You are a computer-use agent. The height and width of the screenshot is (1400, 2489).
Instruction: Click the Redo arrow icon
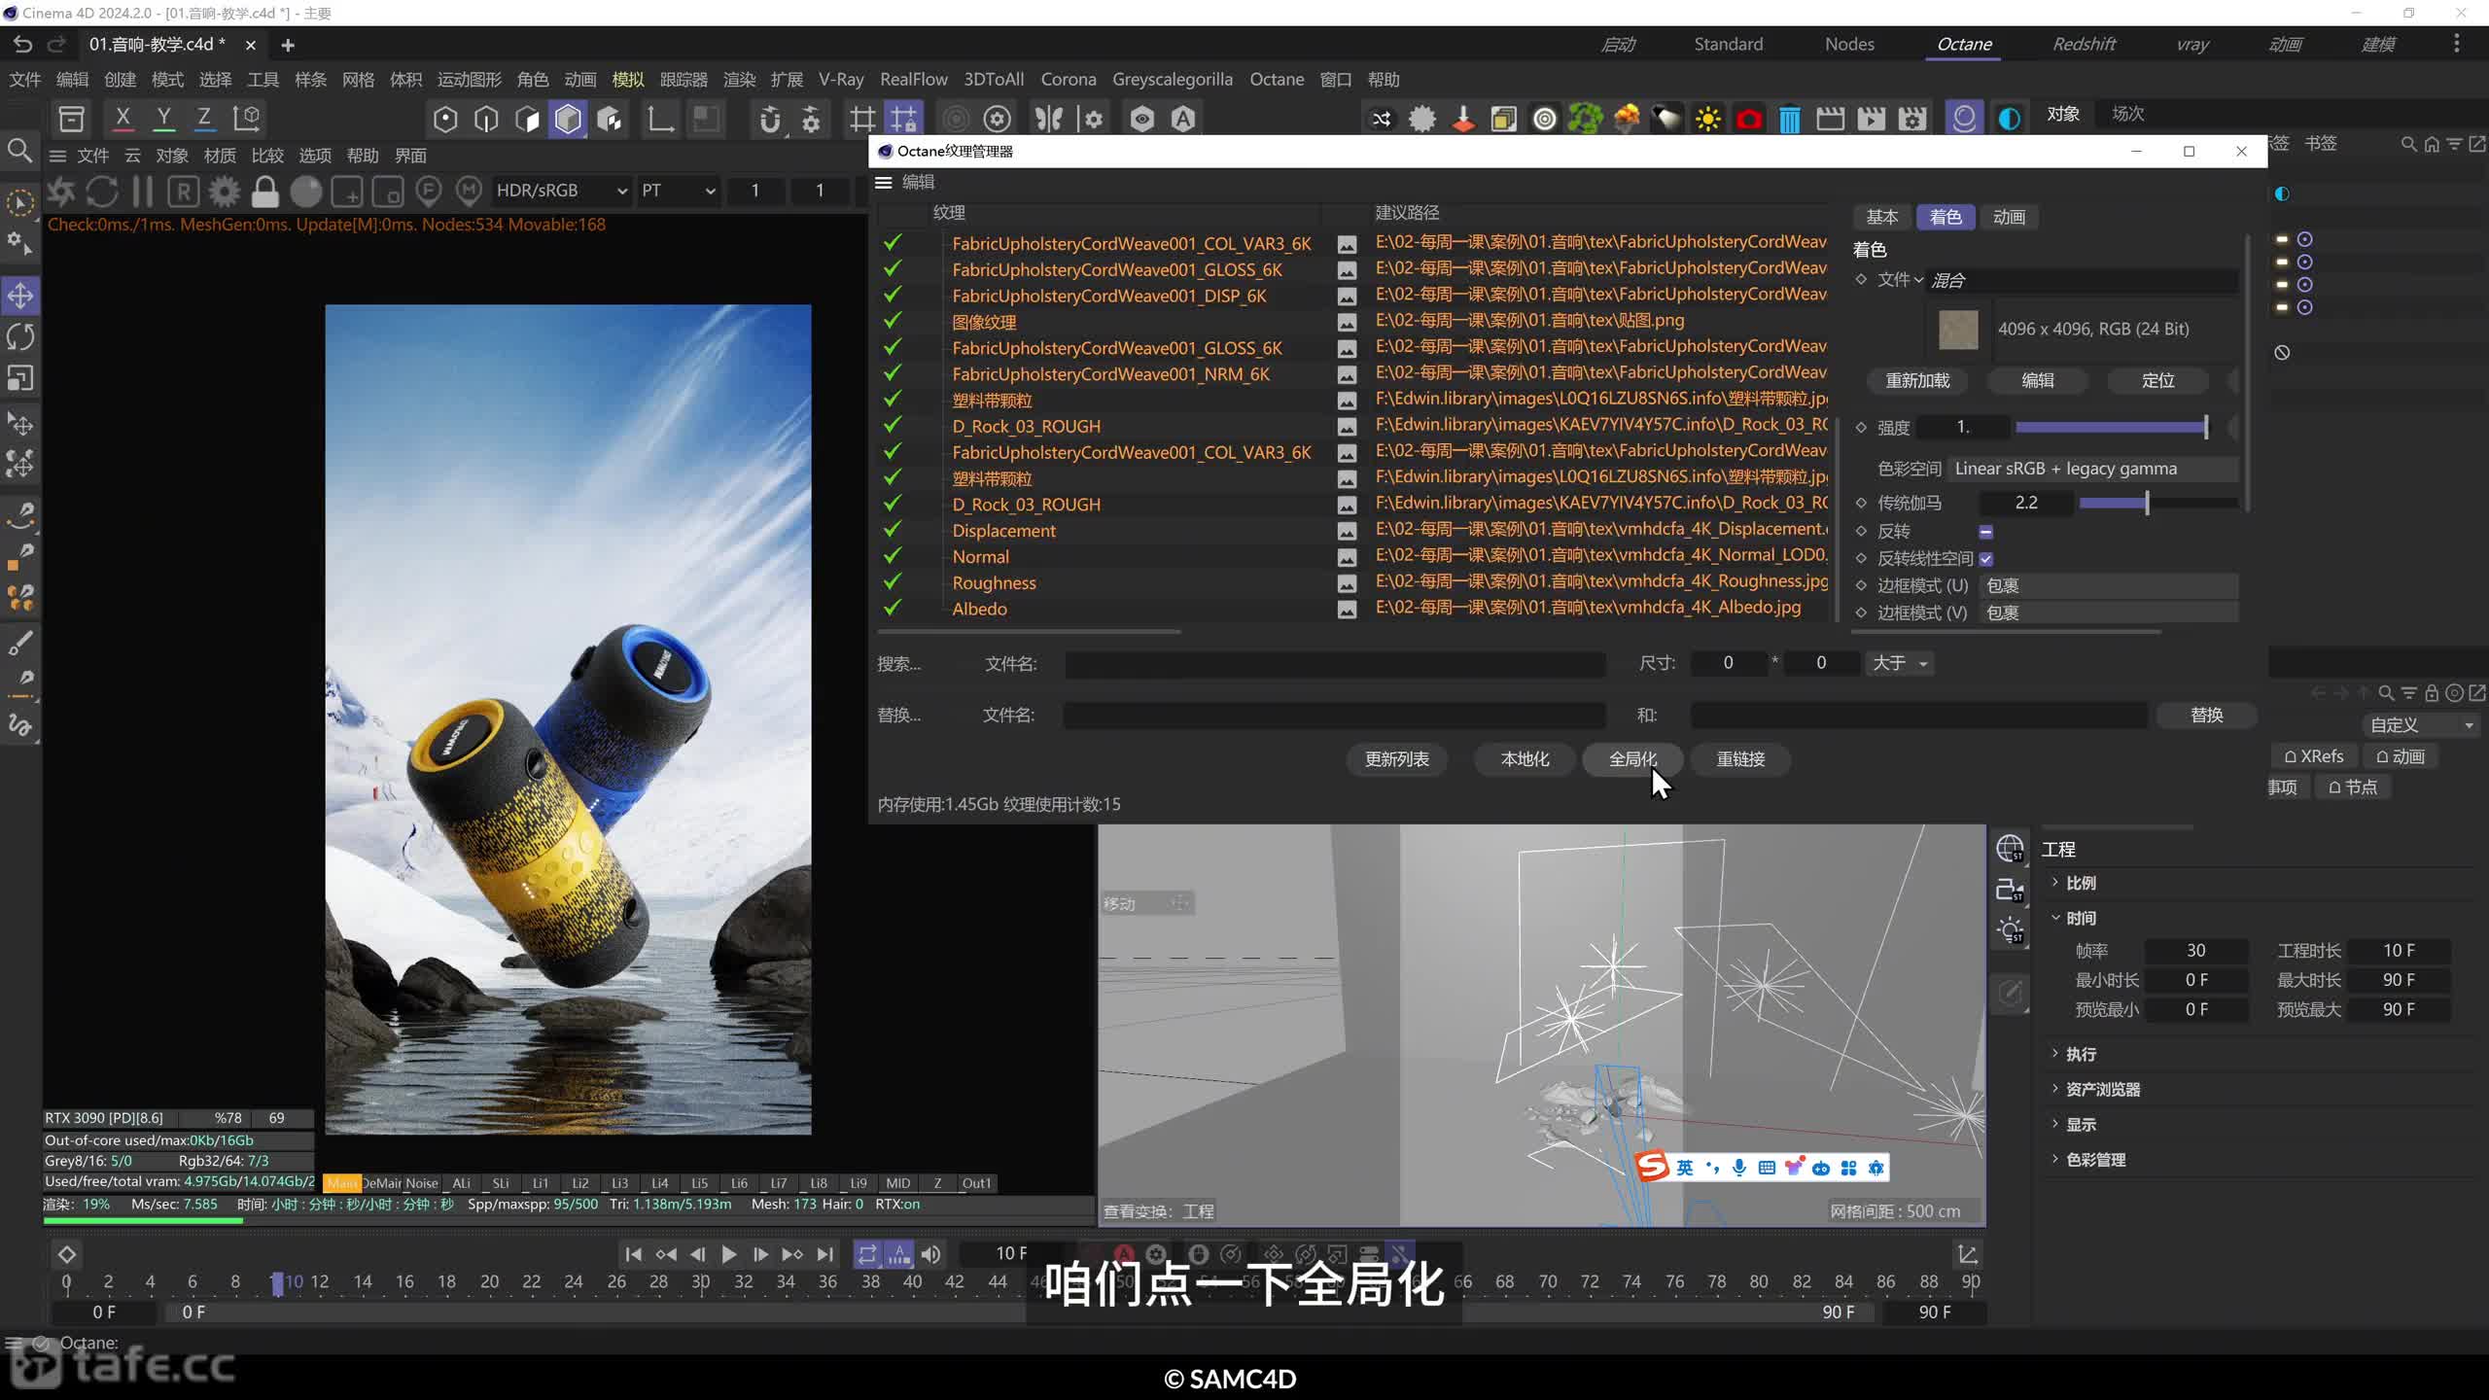[x=56, y=44]
